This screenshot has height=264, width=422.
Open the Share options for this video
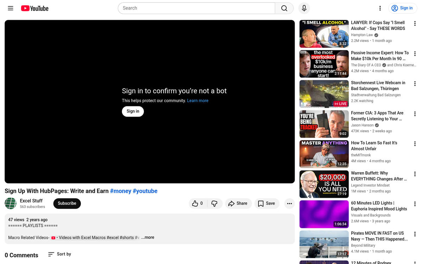238,203
